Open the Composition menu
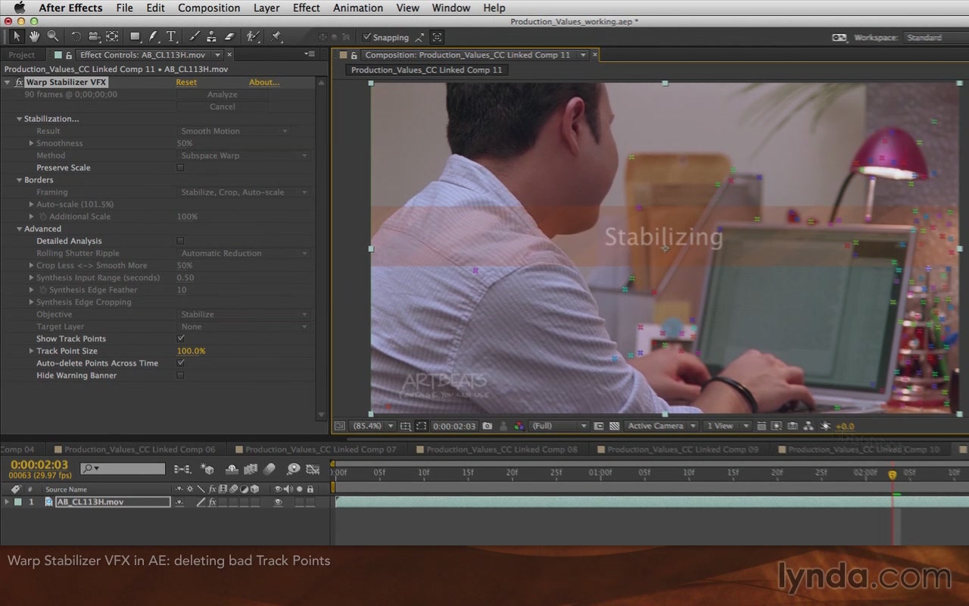 [x=209, y=8]
